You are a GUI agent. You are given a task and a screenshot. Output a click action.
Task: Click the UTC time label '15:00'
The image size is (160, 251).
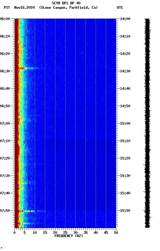[x=125, y=123]
